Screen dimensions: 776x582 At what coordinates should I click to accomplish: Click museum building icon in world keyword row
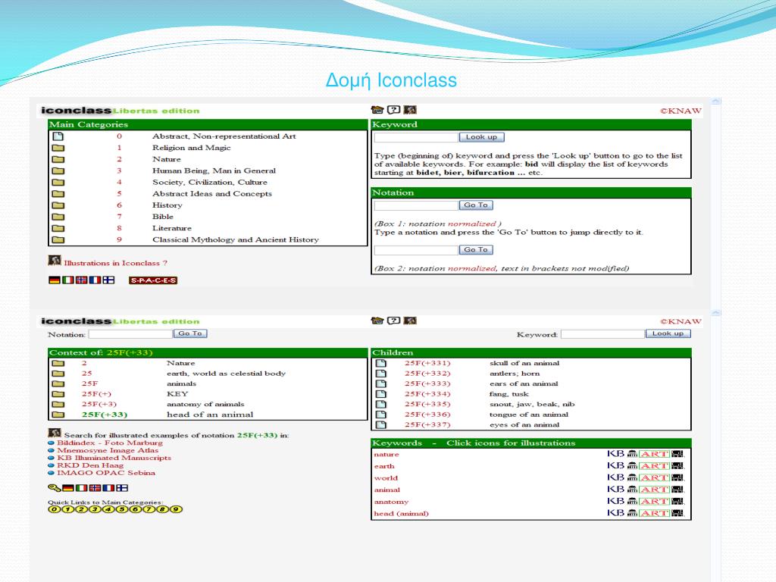click(x=632, y=477)
